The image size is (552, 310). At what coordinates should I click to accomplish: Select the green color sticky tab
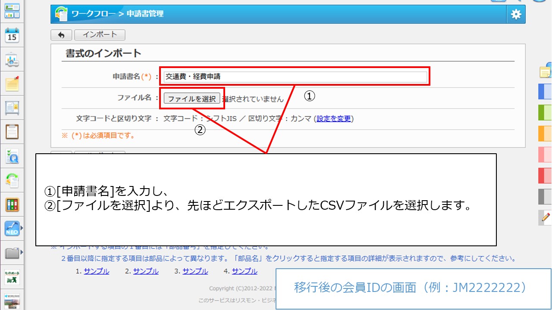[545, 112]
